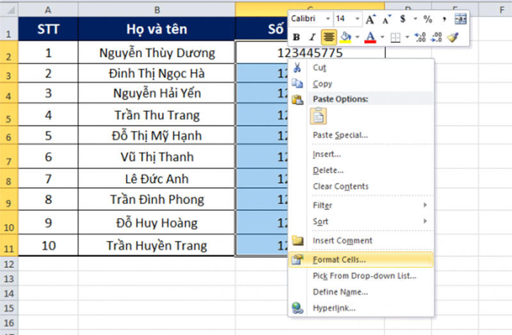The height and width of the screenshot is (335, 512).
Task: Select Define Name... menu entry
Action: click(x=361, y=292)
